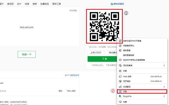Click the Web select icon
This screenshot has width=169, height=105.
120,76
